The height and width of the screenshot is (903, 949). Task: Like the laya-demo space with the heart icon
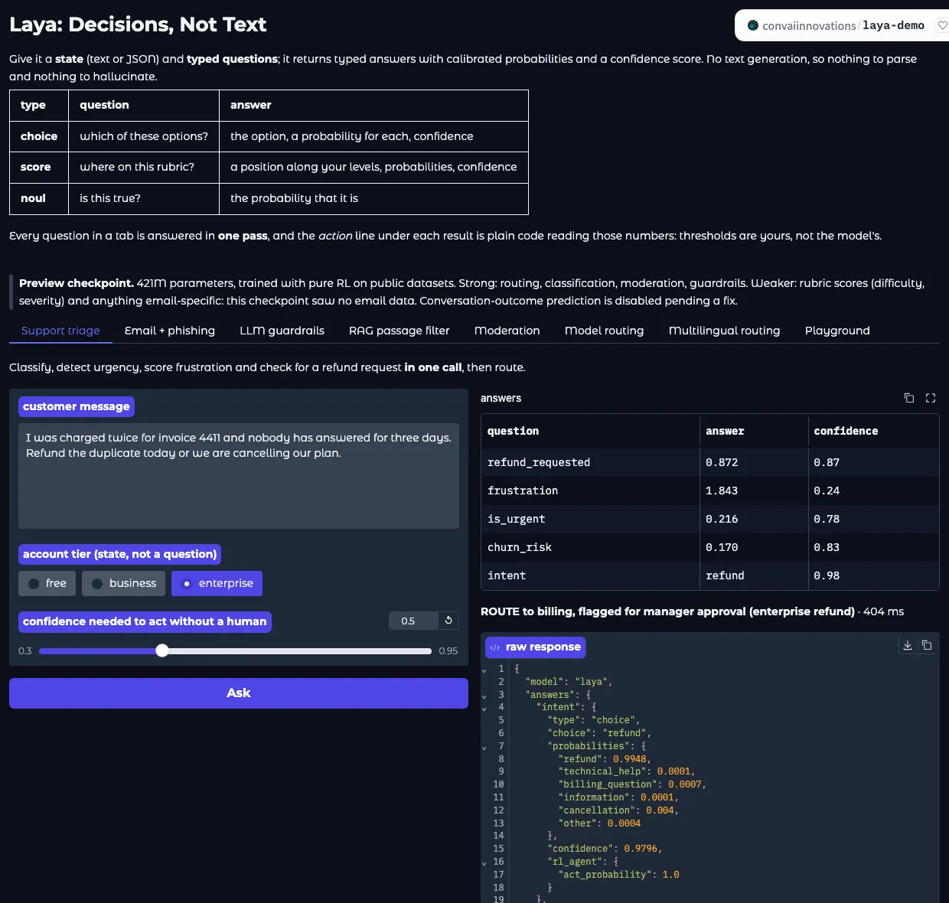[943, 25]
